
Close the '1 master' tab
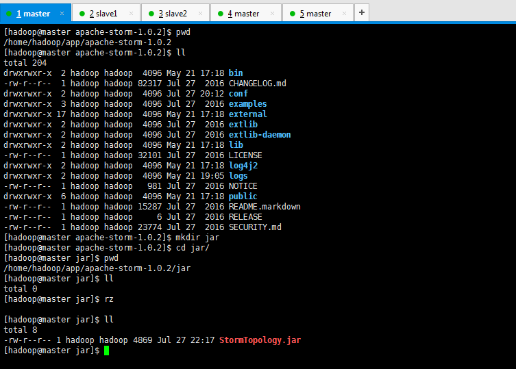(62, 14)
